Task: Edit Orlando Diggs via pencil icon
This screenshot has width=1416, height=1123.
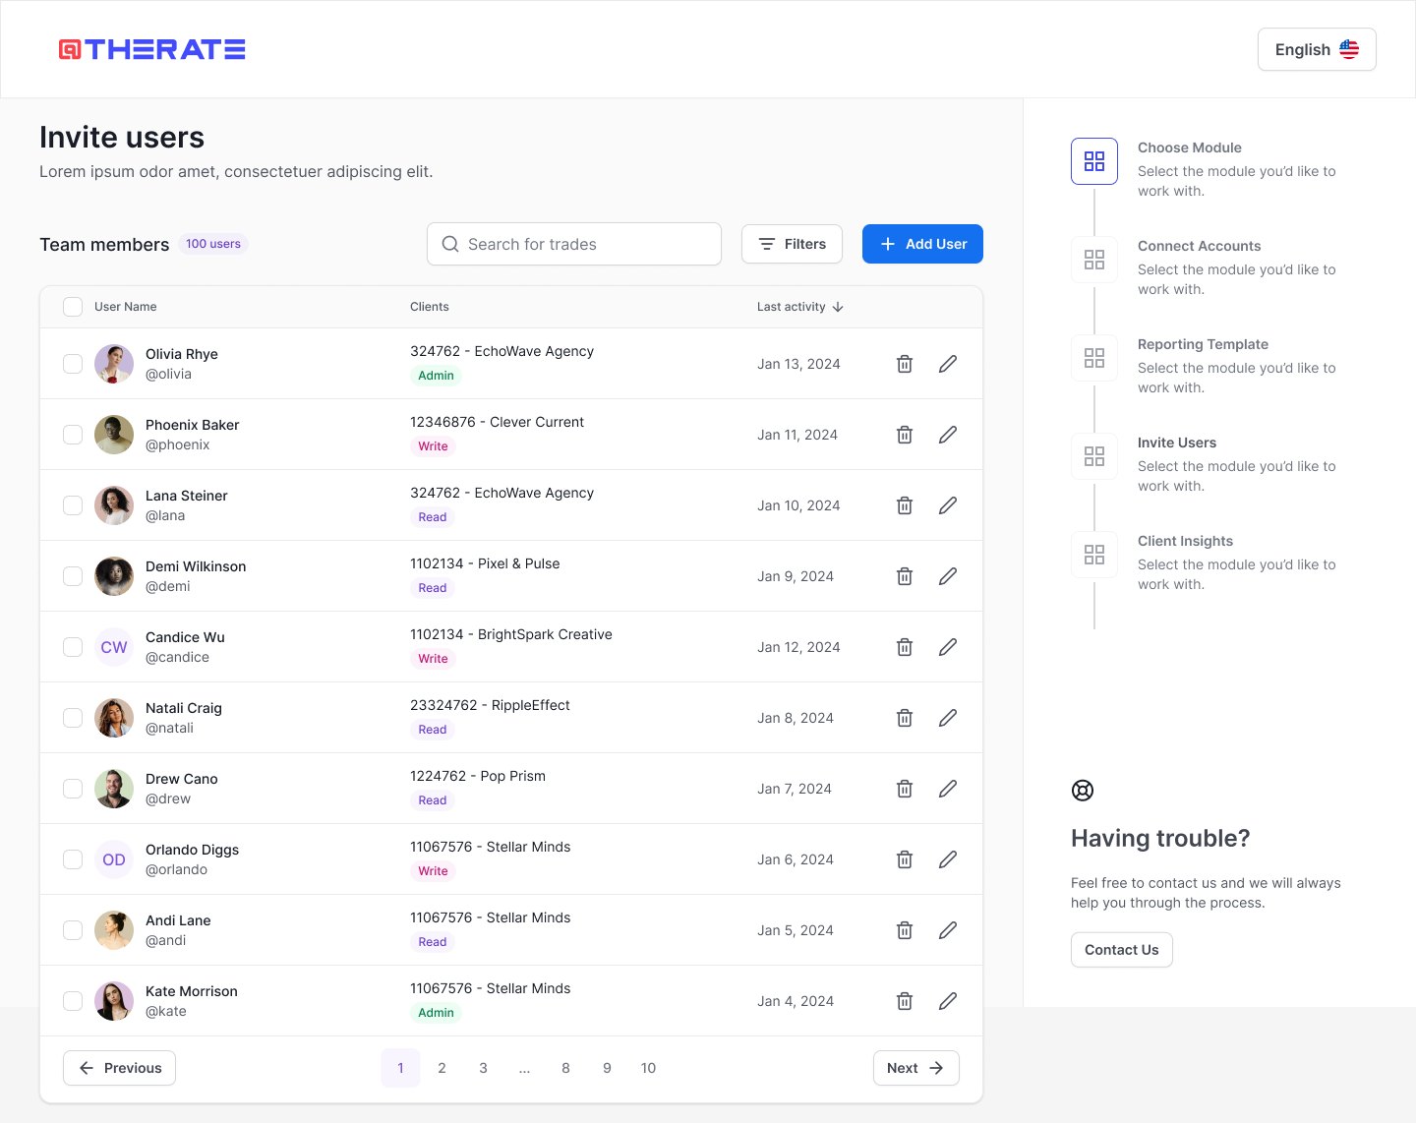Action: (x=948, y=859)
